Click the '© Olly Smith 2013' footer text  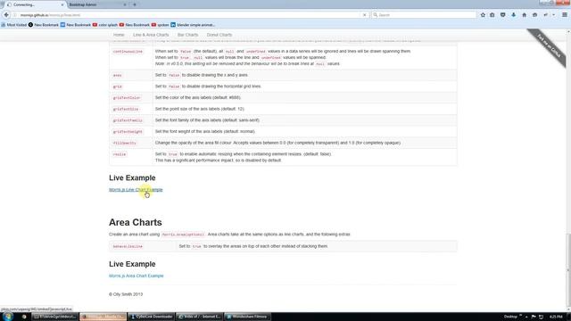coord(126,294)
